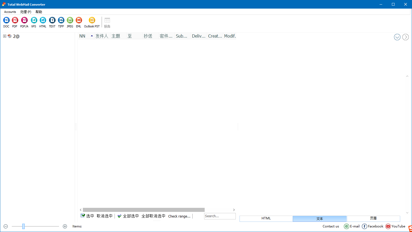Sort by the NN column header
The image size is (412, 232).
pos(86,36)
